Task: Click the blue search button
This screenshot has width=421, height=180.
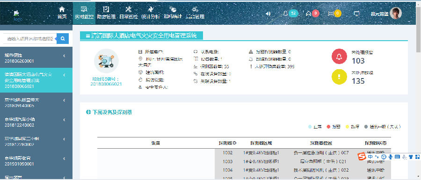Action: click(63, 39)
